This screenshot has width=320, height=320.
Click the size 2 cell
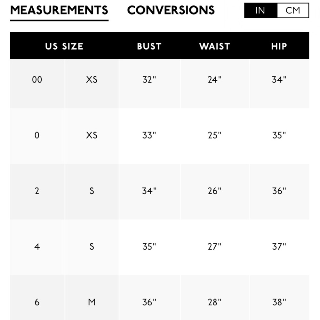tap(37, 192)
